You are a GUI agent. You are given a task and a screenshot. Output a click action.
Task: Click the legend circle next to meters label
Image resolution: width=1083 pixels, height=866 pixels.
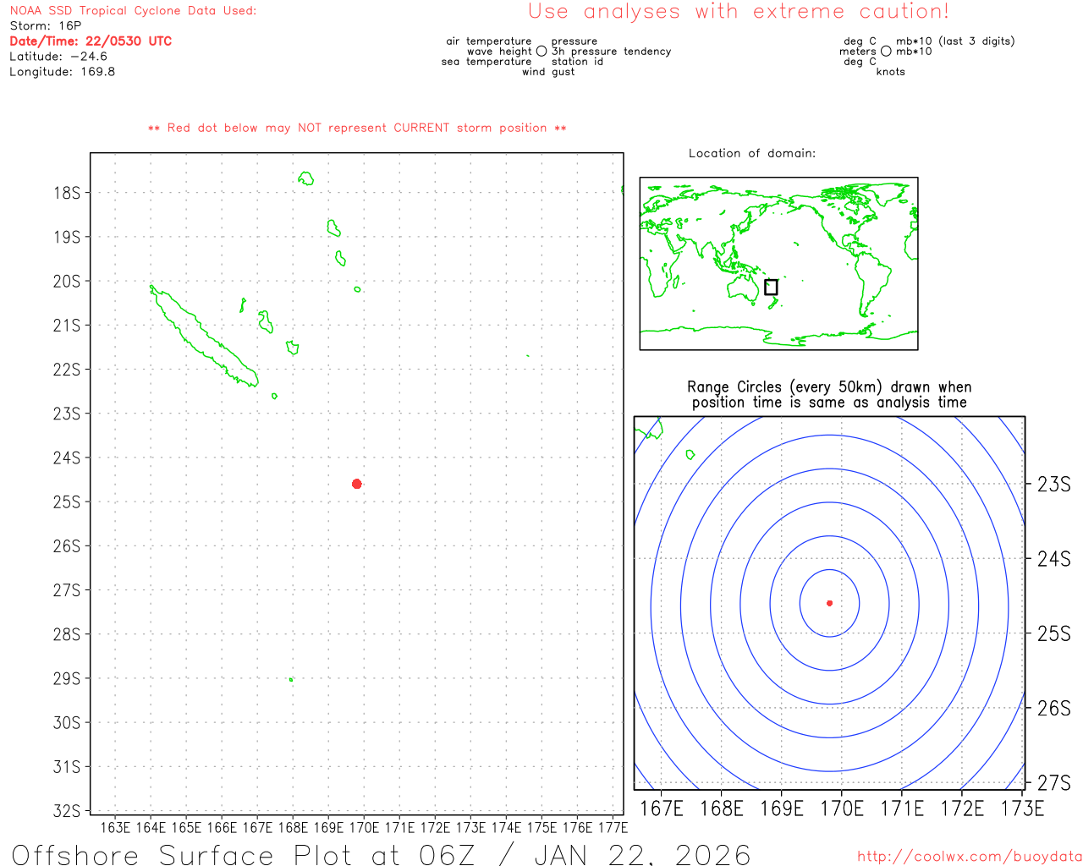pos(886,52)
